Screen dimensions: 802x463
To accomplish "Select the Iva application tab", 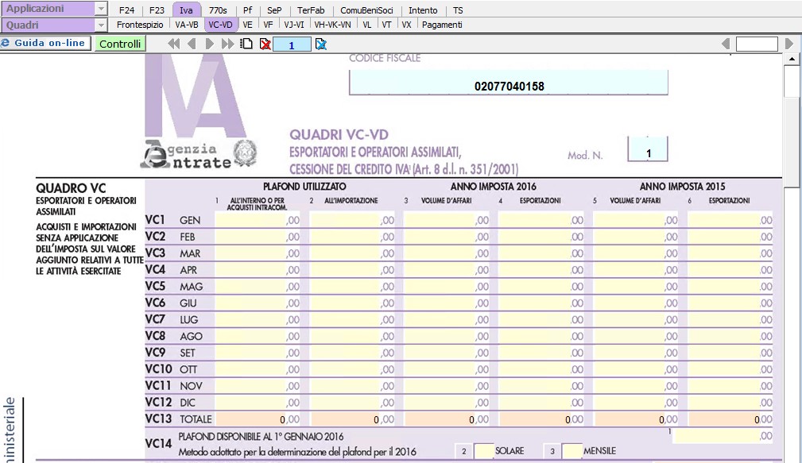I will [x=186, y=10].
